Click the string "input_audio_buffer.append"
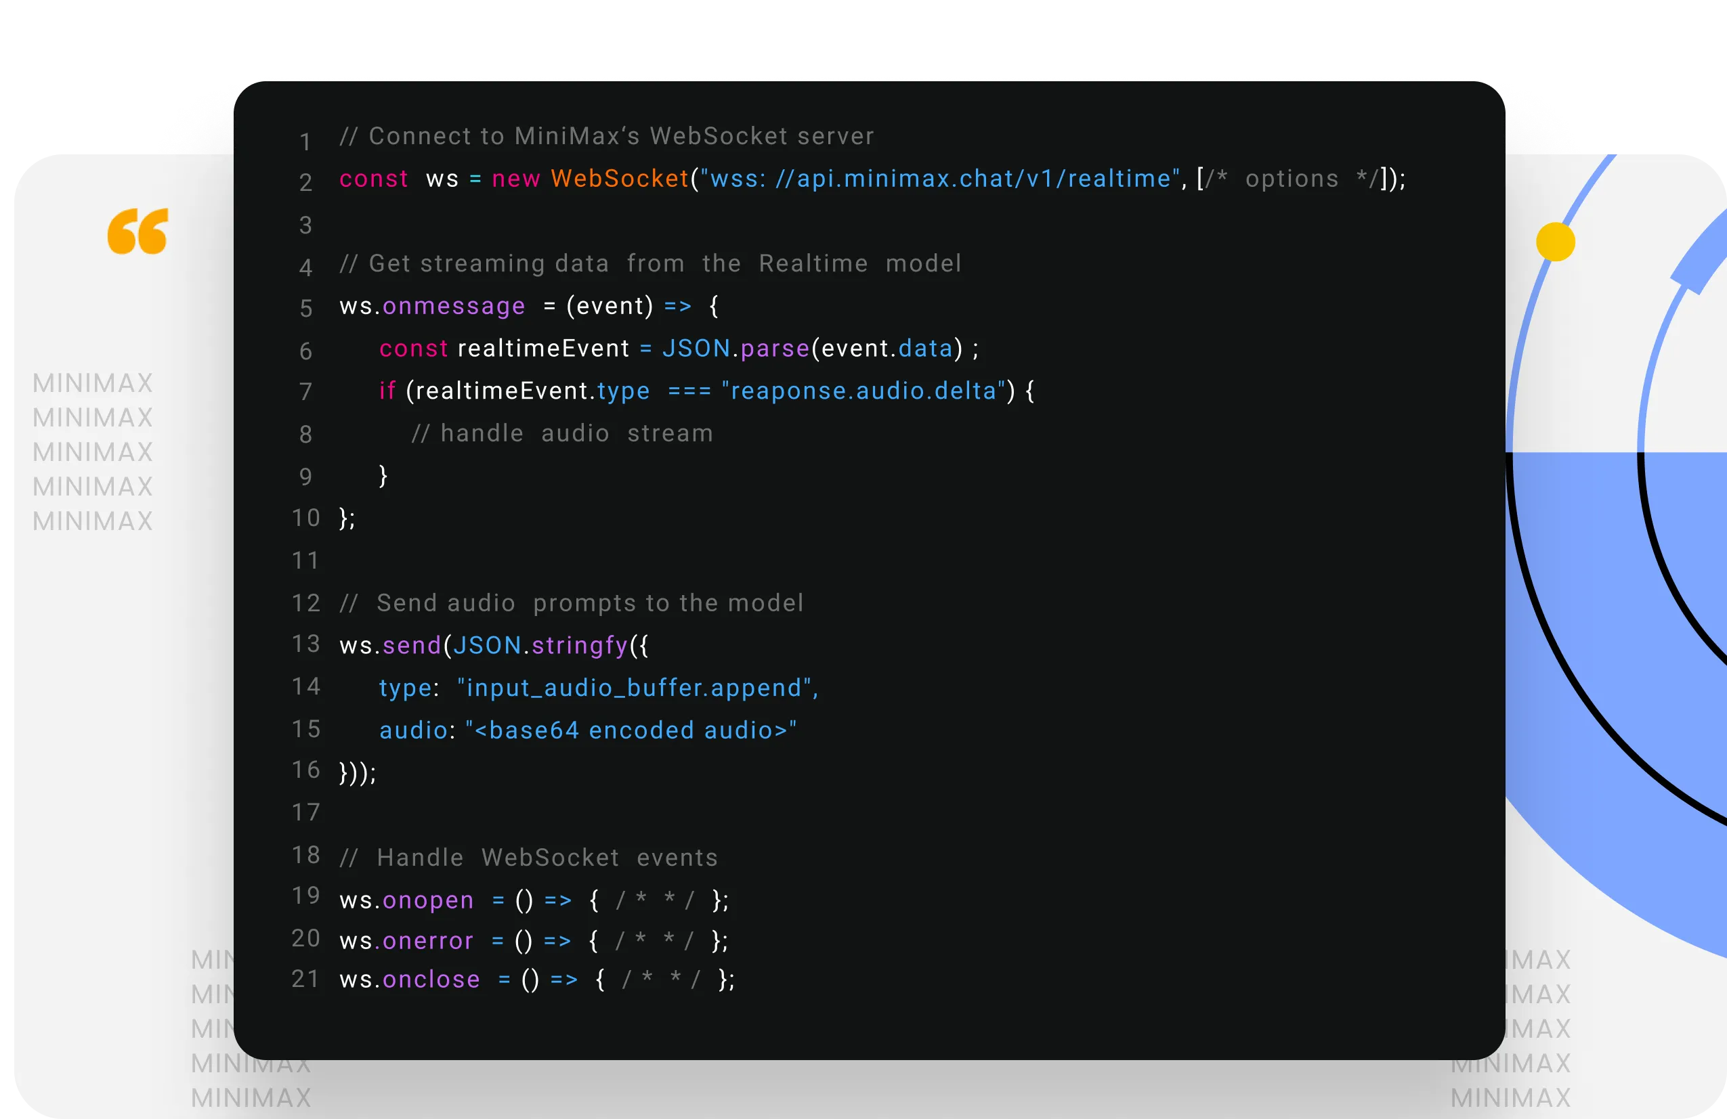This screenshot has width=1727, height=1119. pos(634,688)
